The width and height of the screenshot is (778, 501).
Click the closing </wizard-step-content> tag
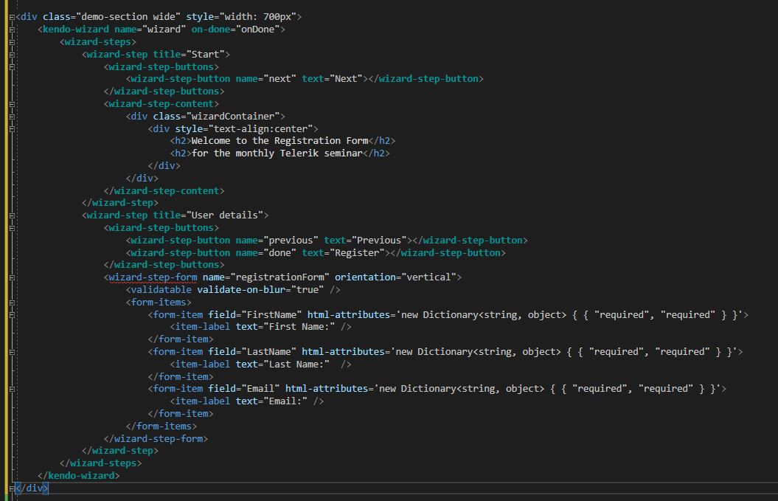[x=164, y=190]
